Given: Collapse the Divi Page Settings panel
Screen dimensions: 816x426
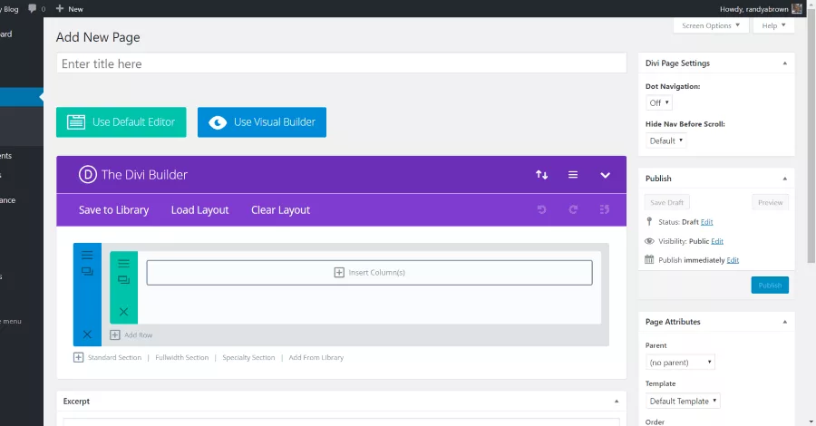Looking at the screenshot, I should point(785,63).
